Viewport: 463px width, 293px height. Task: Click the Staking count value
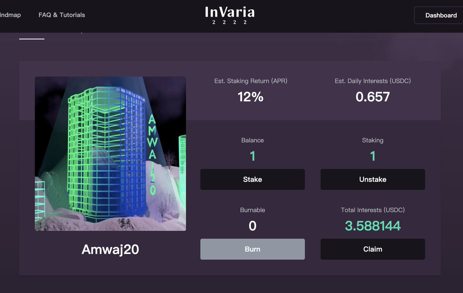click(x=372, y=156)
